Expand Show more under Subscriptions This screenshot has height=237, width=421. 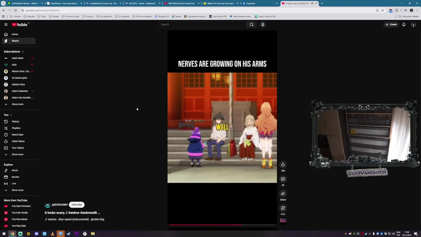(x=18, y=104)
